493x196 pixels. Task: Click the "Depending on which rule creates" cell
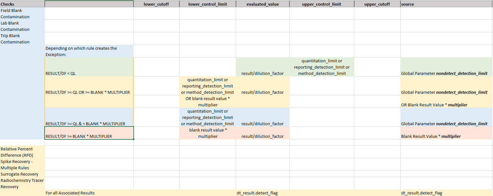89,51
